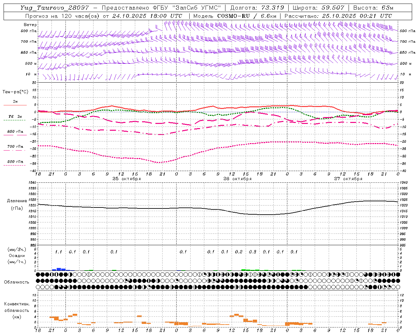The width and height of the screenshot is (417, 333).
Task: Select the Модель COSMO-RU / 6.6км text
Action: point(235,16)
